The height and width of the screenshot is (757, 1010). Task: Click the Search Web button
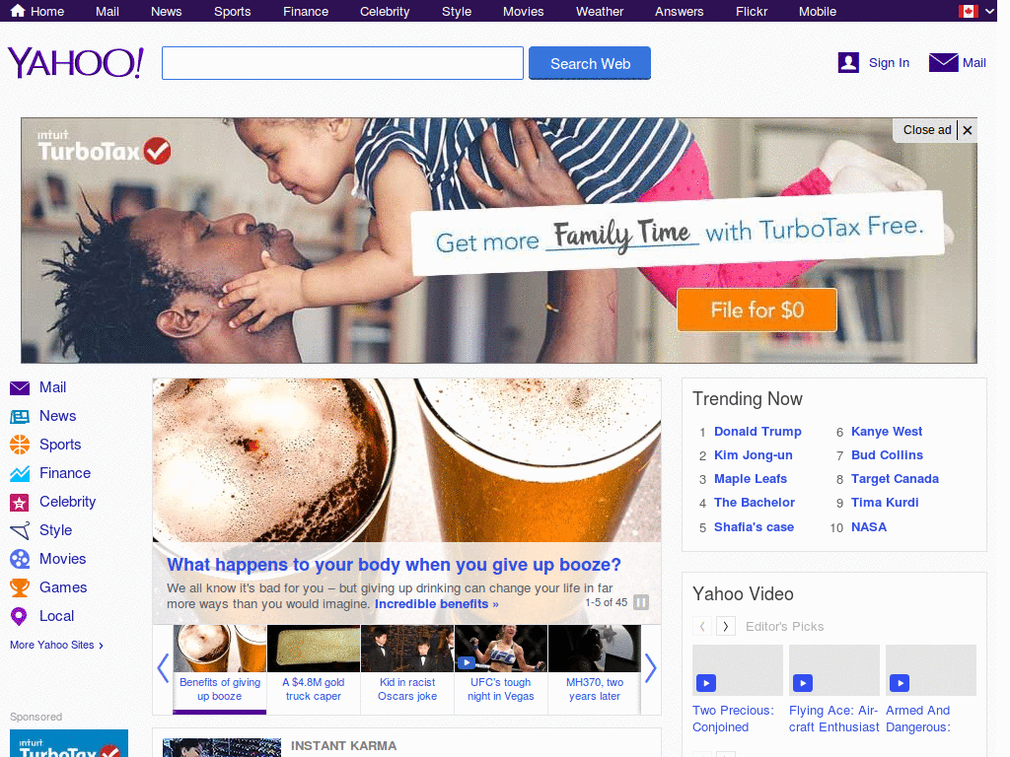tap(590, 63)
